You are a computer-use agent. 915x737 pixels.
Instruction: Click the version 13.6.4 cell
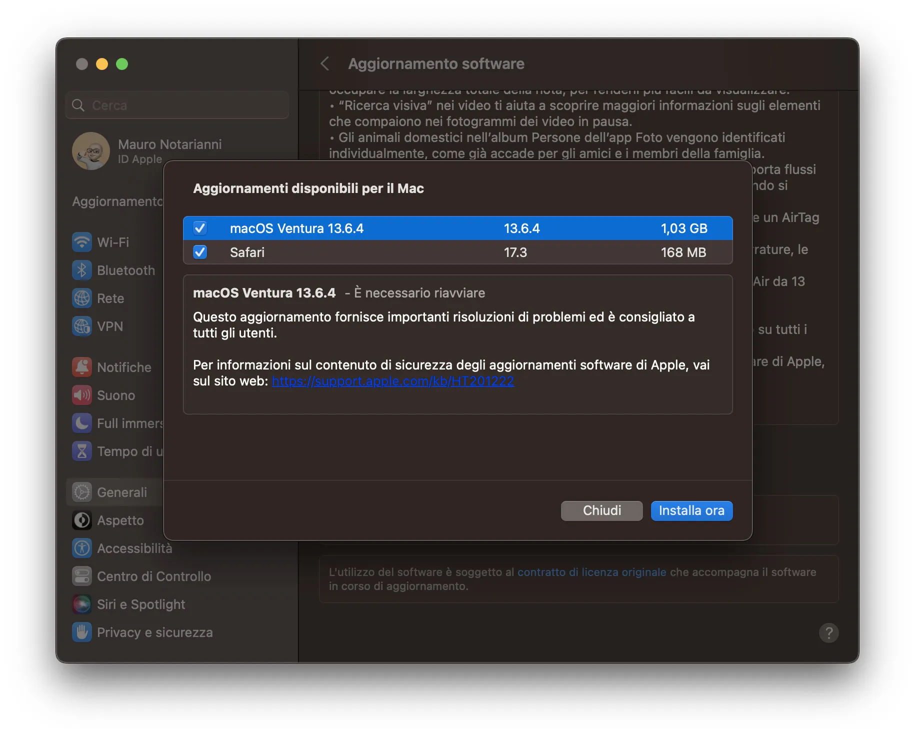pos(522,228)
